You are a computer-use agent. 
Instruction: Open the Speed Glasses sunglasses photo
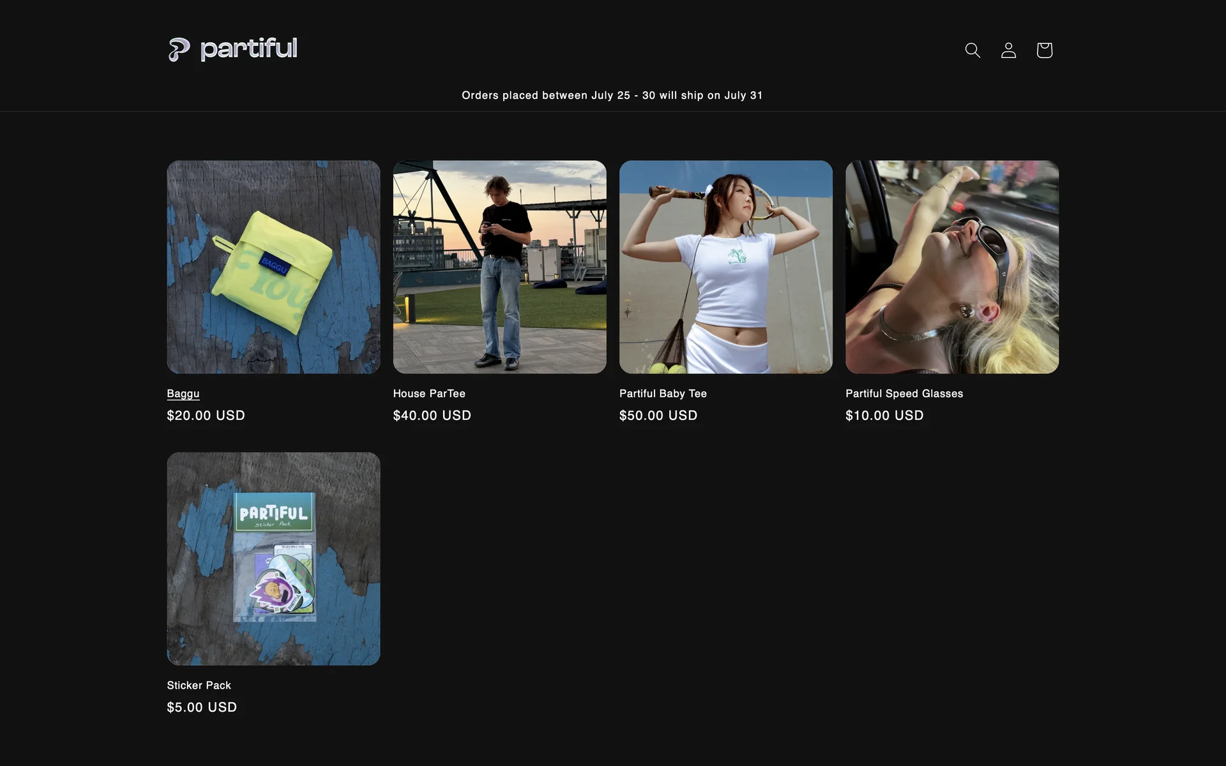tap(951, 267)
